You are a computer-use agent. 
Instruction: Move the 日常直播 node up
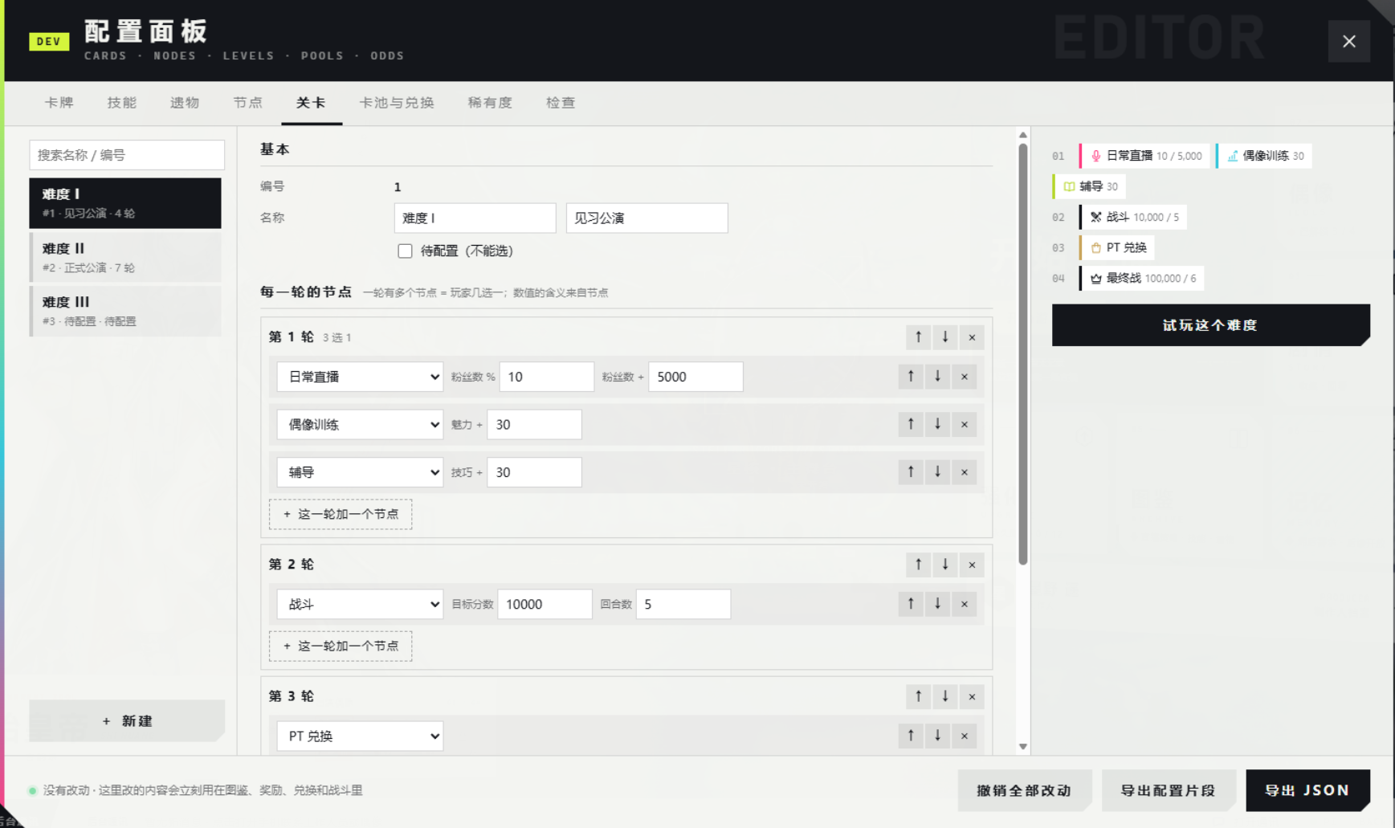click(911, 377)
